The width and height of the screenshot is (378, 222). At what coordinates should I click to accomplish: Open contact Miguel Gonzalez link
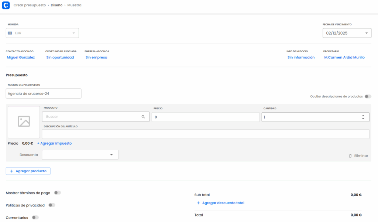[x=21, y=57]
